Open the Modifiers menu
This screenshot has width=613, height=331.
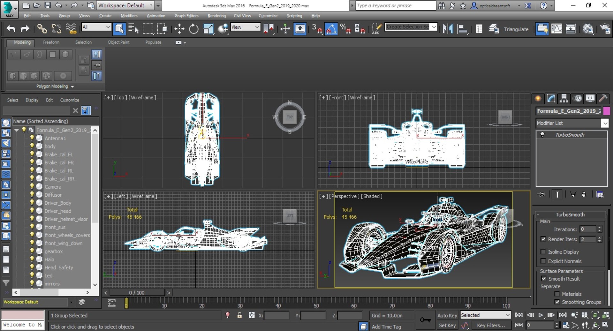[x=129, y=16]
